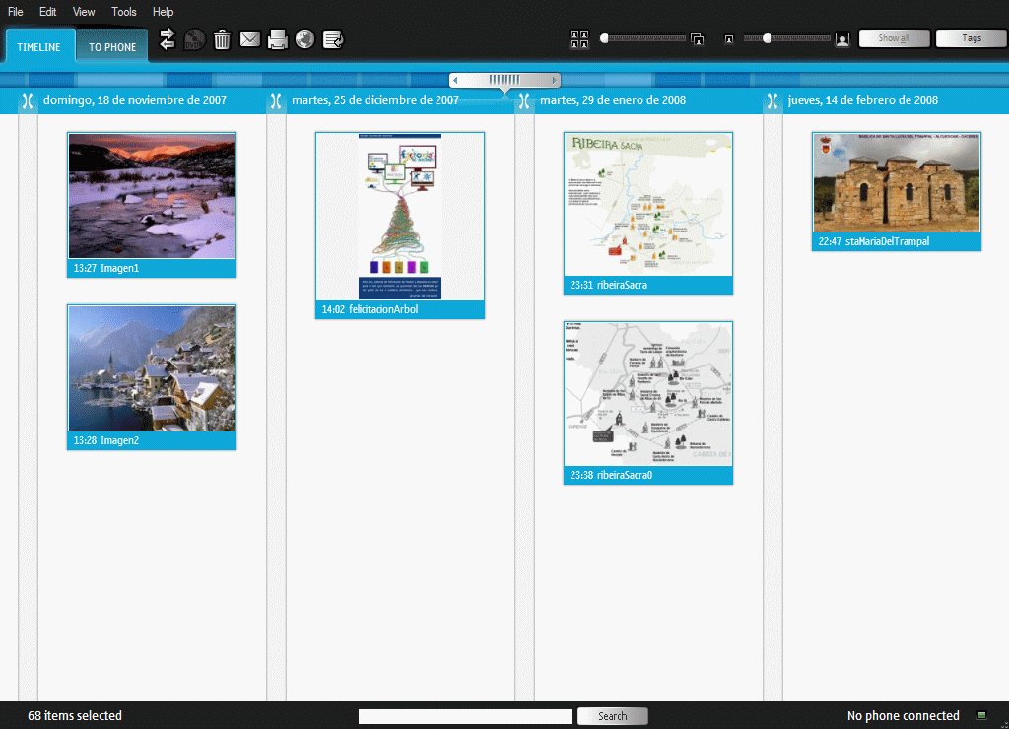Publish photos online via the globe icon

(304, 39)
